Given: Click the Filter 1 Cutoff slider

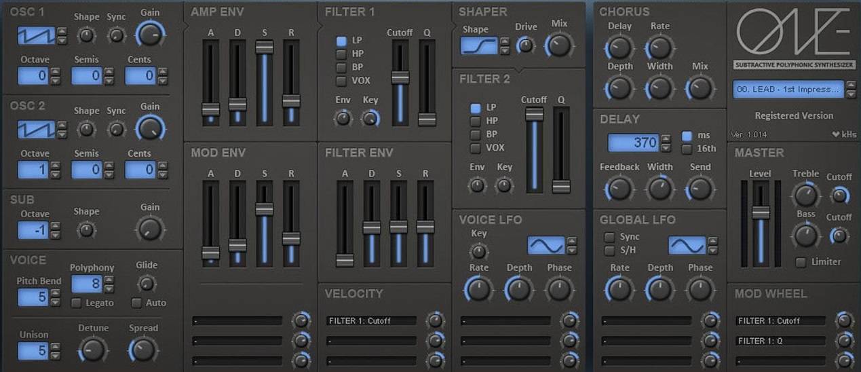Looking at the screenshot, I should click(400, 77).
